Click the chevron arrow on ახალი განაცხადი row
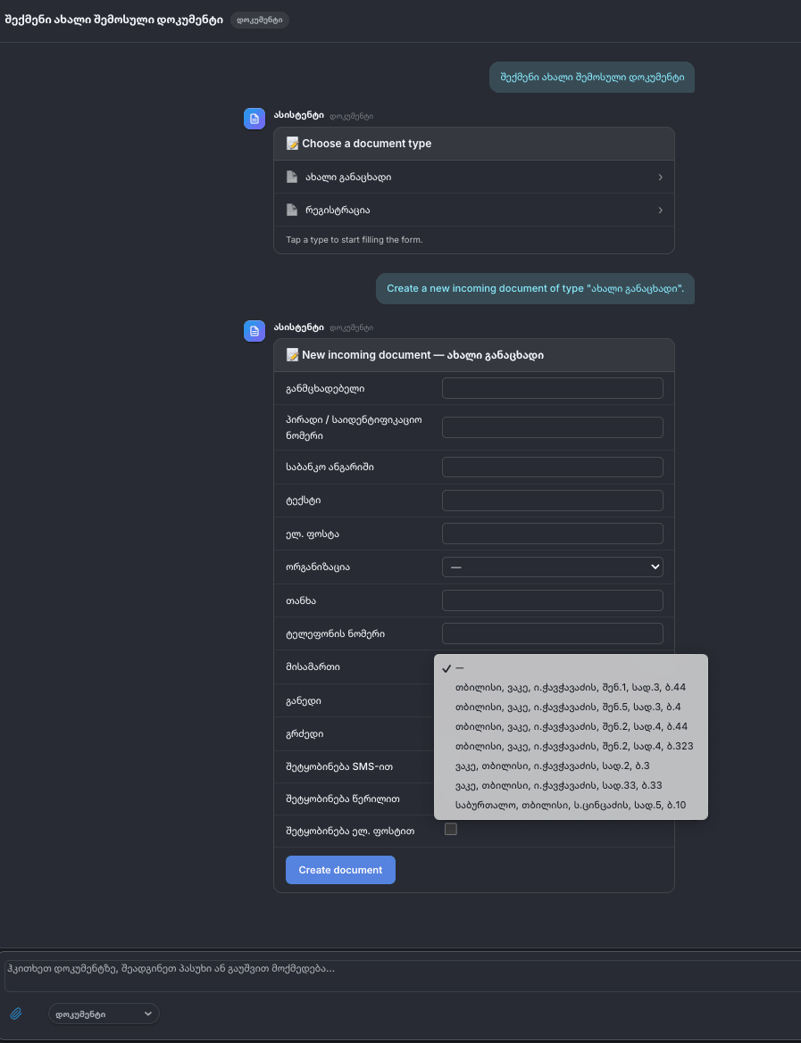This screenshot has height=1043, width=801. coord(660,177)
